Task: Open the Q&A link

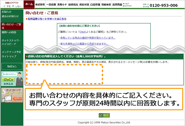Action: (x=82, y=32)
